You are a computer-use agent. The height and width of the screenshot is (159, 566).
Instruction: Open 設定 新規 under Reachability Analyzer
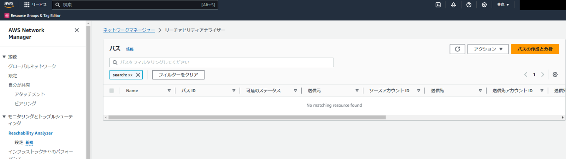(x=24, y=142)
